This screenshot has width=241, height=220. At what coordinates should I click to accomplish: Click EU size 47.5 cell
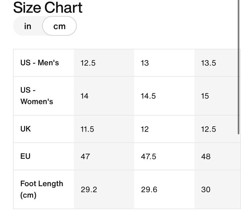pos(149,156)
